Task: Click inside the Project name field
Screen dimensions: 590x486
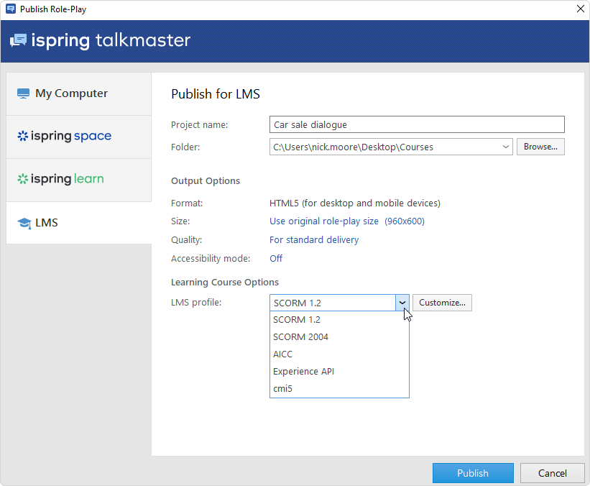Action: pos(417,124)
